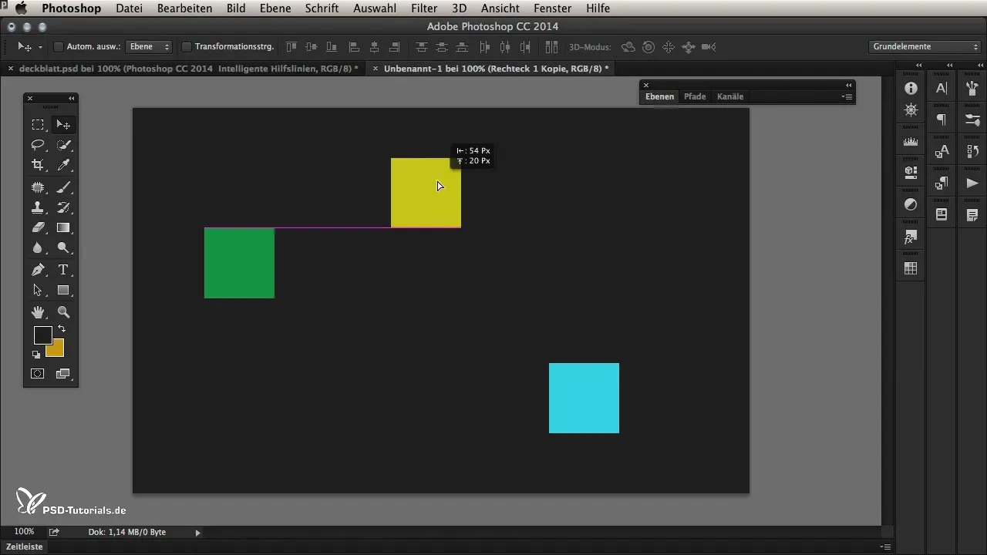Open the Bearbeiten menu
The image size is (987, 555).
(x=184, y=8)
